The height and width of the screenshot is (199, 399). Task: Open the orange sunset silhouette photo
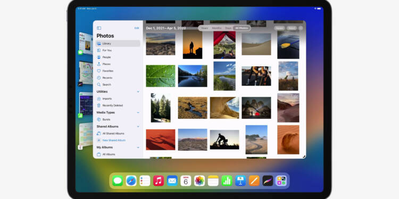[x=193, y=45]
